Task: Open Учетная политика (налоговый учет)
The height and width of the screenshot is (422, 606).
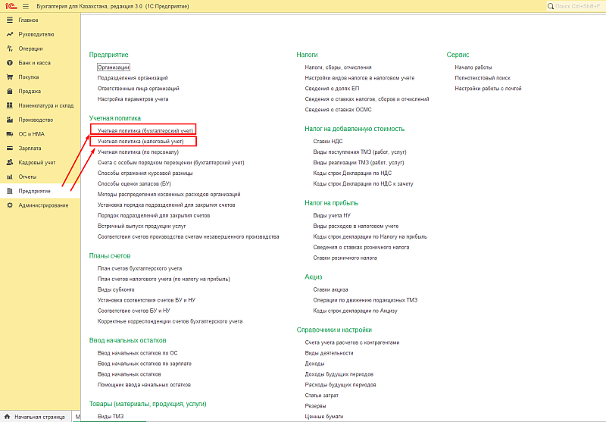Action: coord(141,141)
